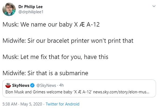The height and width of the screenshot is (109, 159).
Task: Click the SkyNews logo in quoted tweet
Action: coord(8,86)
